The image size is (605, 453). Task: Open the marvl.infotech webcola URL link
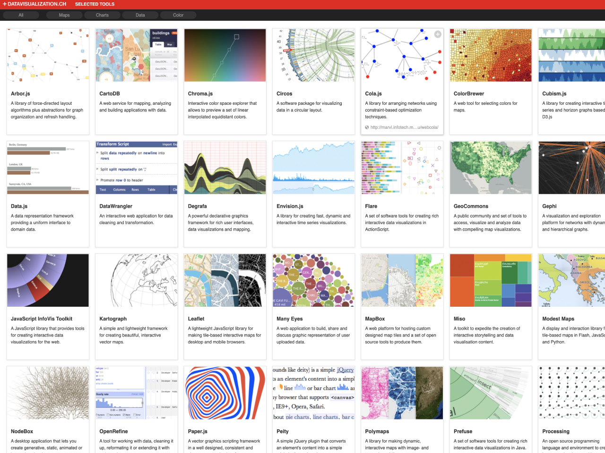(404, 127)
